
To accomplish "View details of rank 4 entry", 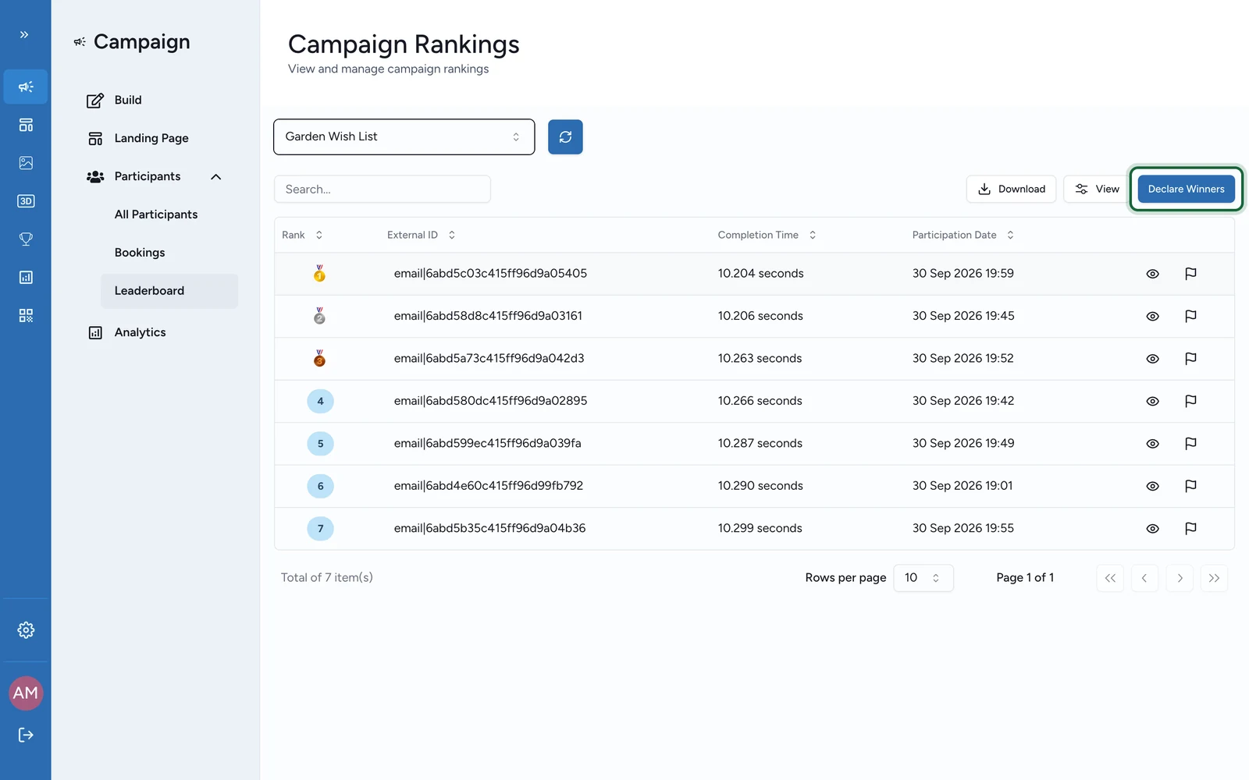I will (1152, 401).
